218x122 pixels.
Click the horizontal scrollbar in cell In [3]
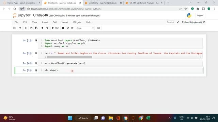pos(69,57)
